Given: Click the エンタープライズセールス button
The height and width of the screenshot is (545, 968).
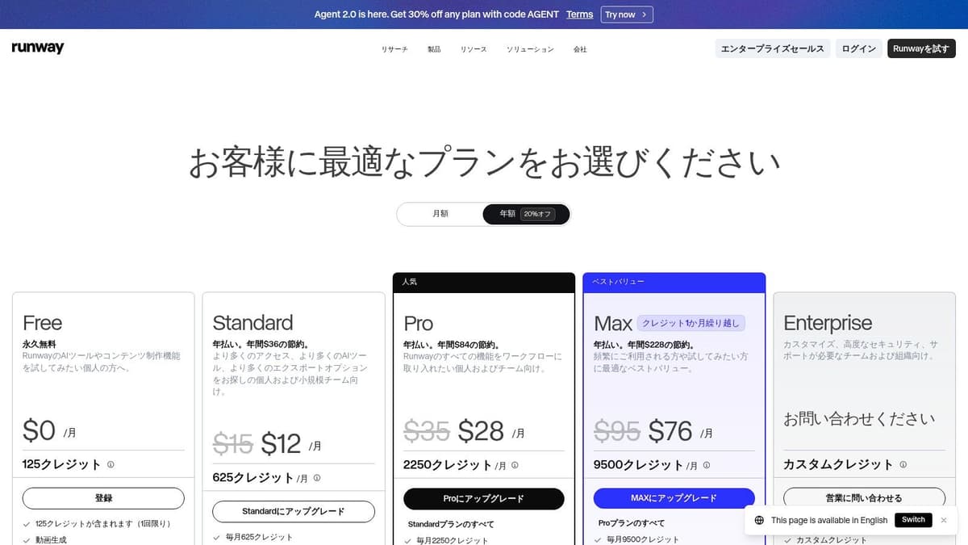Looking at the screenshot, I should 773,48.
